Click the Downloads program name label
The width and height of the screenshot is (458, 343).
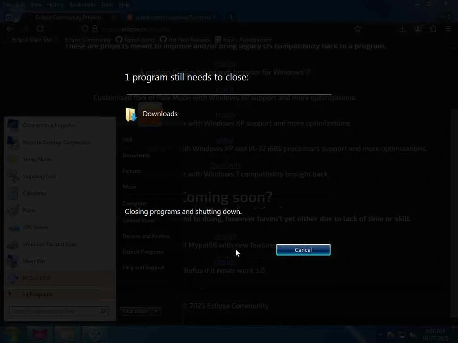point(160,114)
